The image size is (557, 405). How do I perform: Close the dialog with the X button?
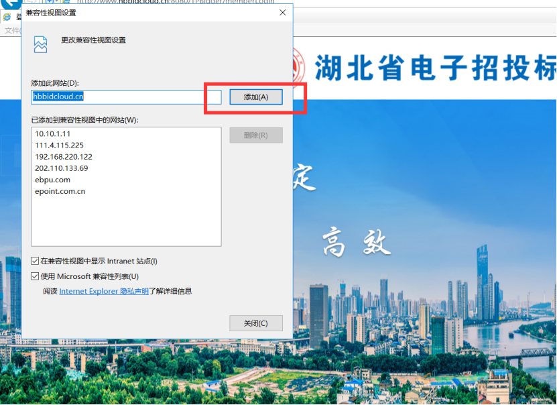coord(282,13)
